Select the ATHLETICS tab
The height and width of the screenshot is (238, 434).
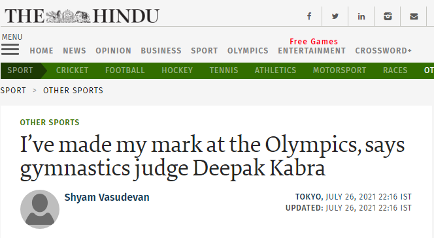click(x=275, y=70)
